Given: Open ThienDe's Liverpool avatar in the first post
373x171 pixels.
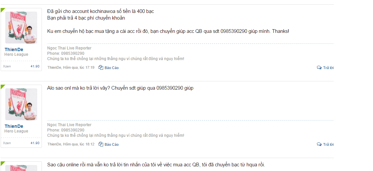Looking at the screenshot, I should [21, 28].
